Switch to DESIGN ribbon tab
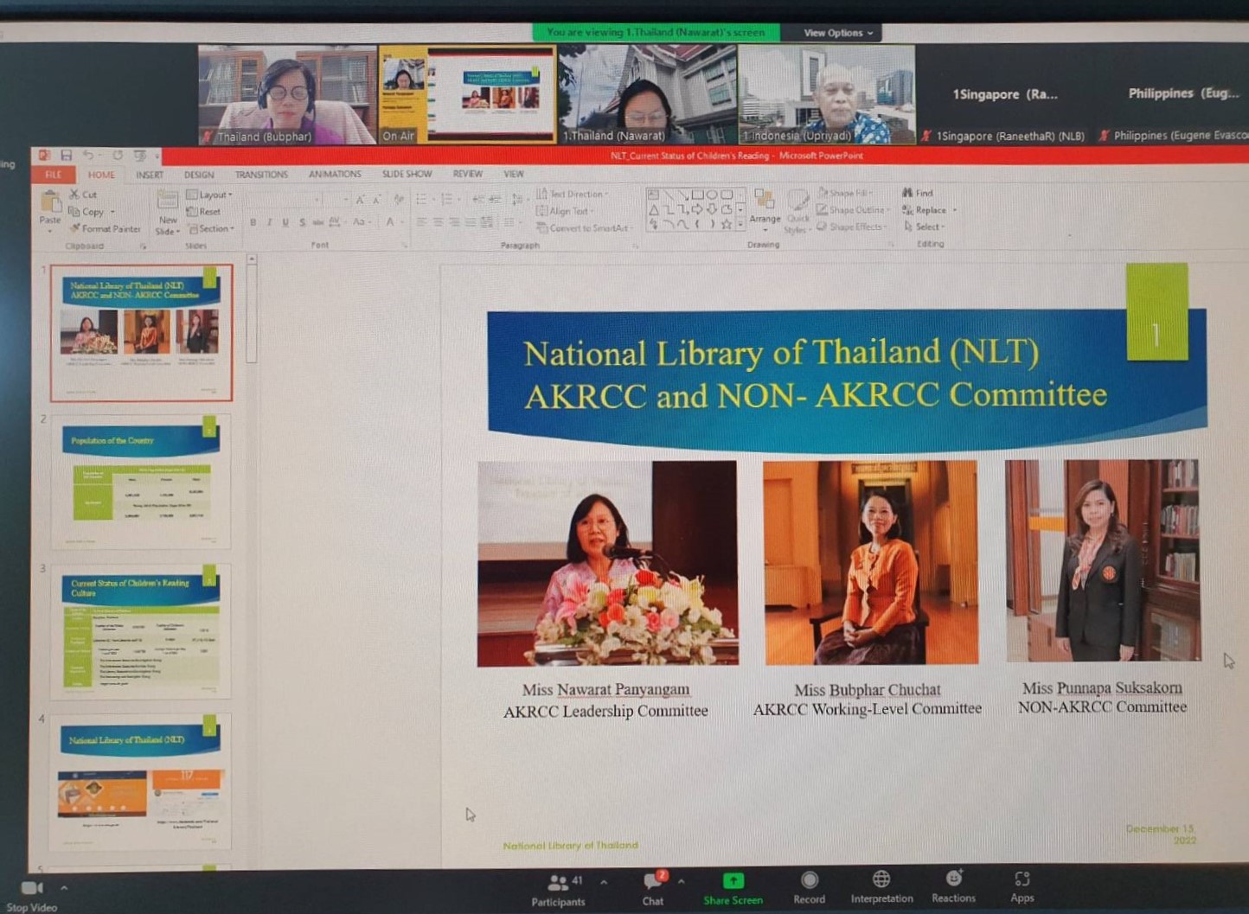 pyautogui.click(x=199, y=174)
